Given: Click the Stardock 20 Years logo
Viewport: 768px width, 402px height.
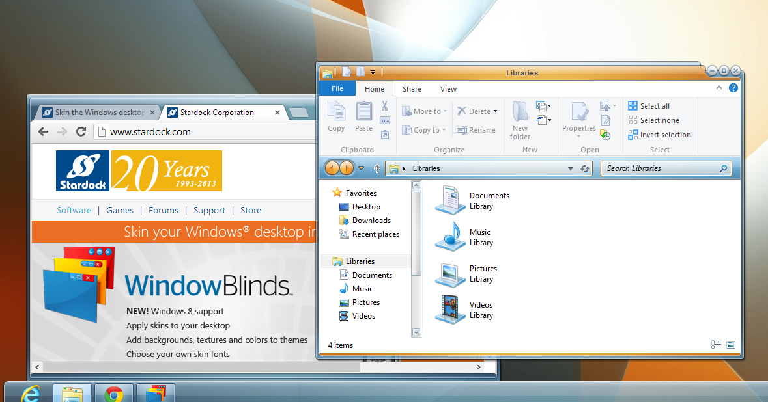Looking at the screenshot, I should pos(139,170).
